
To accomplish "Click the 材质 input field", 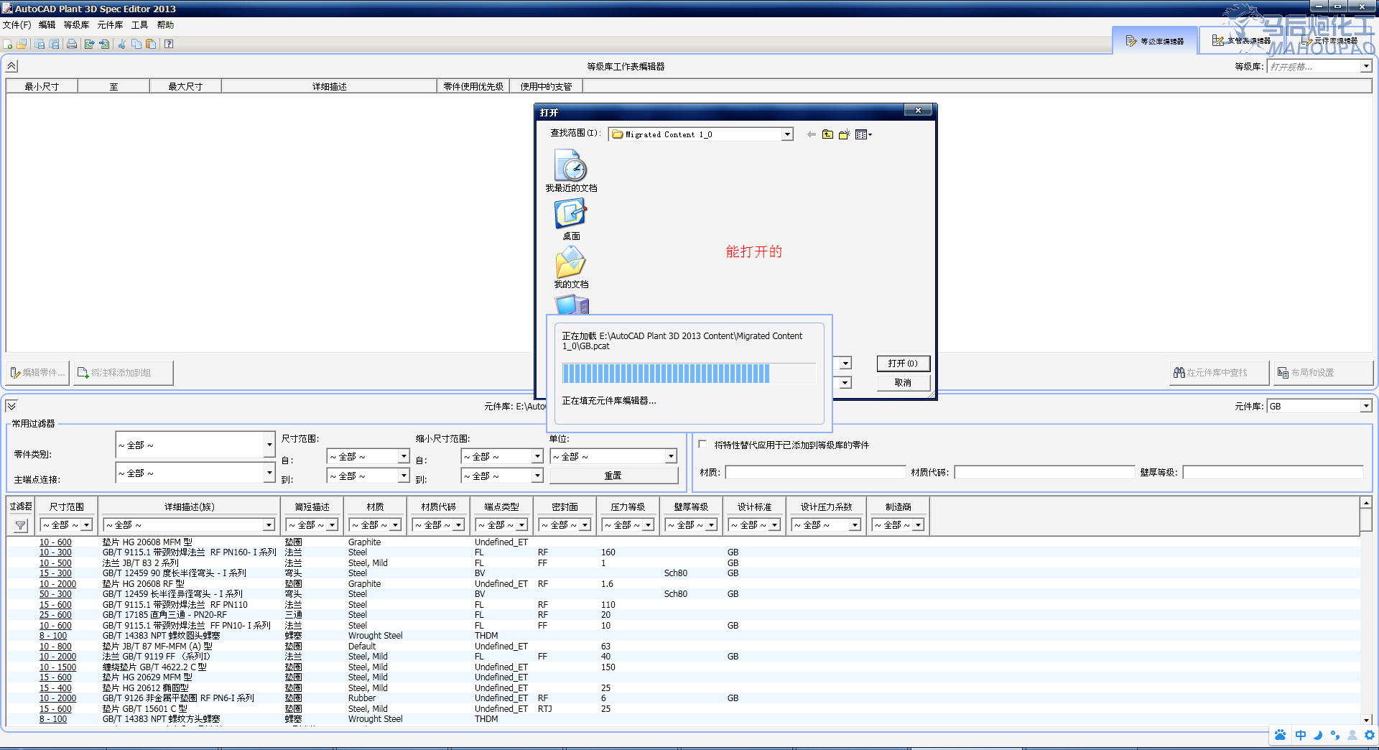I will click(816, 472).
